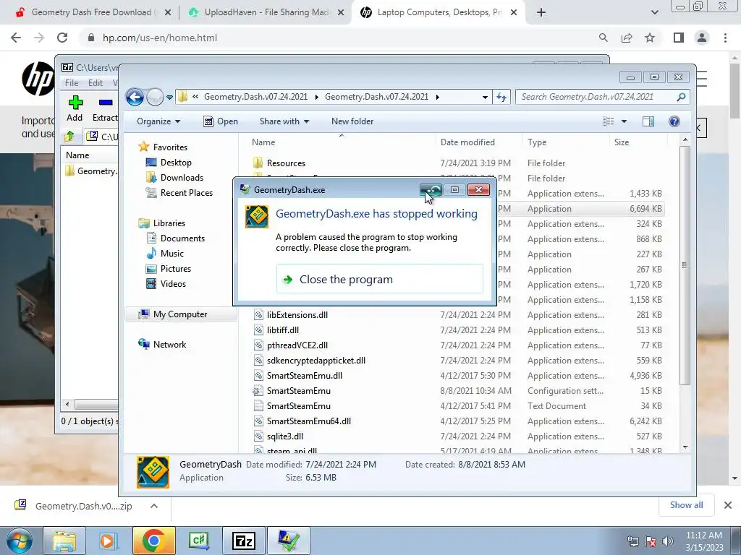
Task: Select sdkencryptedappticket.dll file
Action: [x=316, y=361]
